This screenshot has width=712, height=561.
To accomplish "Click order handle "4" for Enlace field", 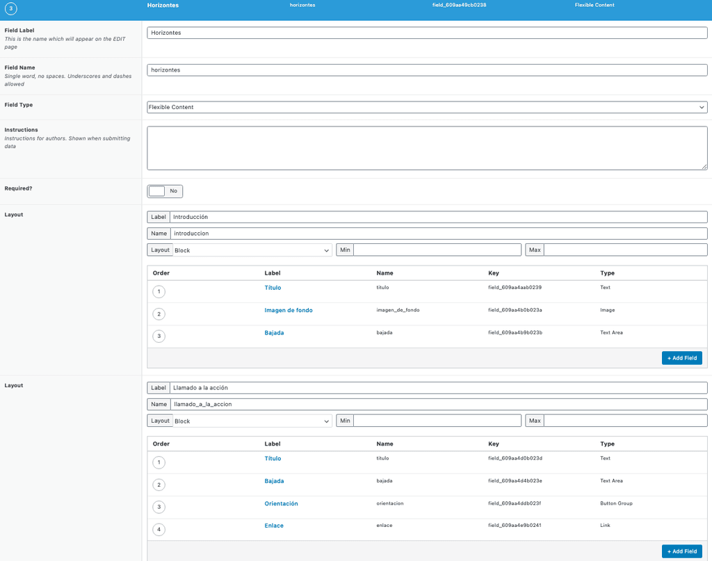I will pos(159,529).
